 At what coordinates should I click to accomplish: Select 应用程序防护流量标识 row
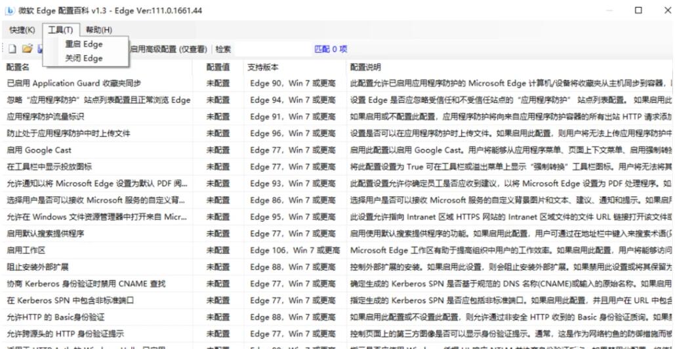[x=337, y=117]
